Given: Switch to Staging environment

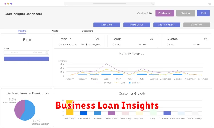Looking at the screenshot, I should tap(185, 13).
